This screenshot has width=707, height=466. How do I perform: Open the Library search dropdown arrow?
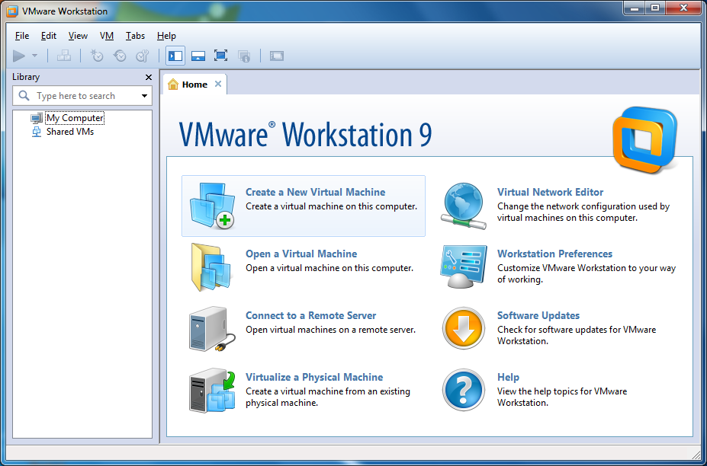(144, 96)
